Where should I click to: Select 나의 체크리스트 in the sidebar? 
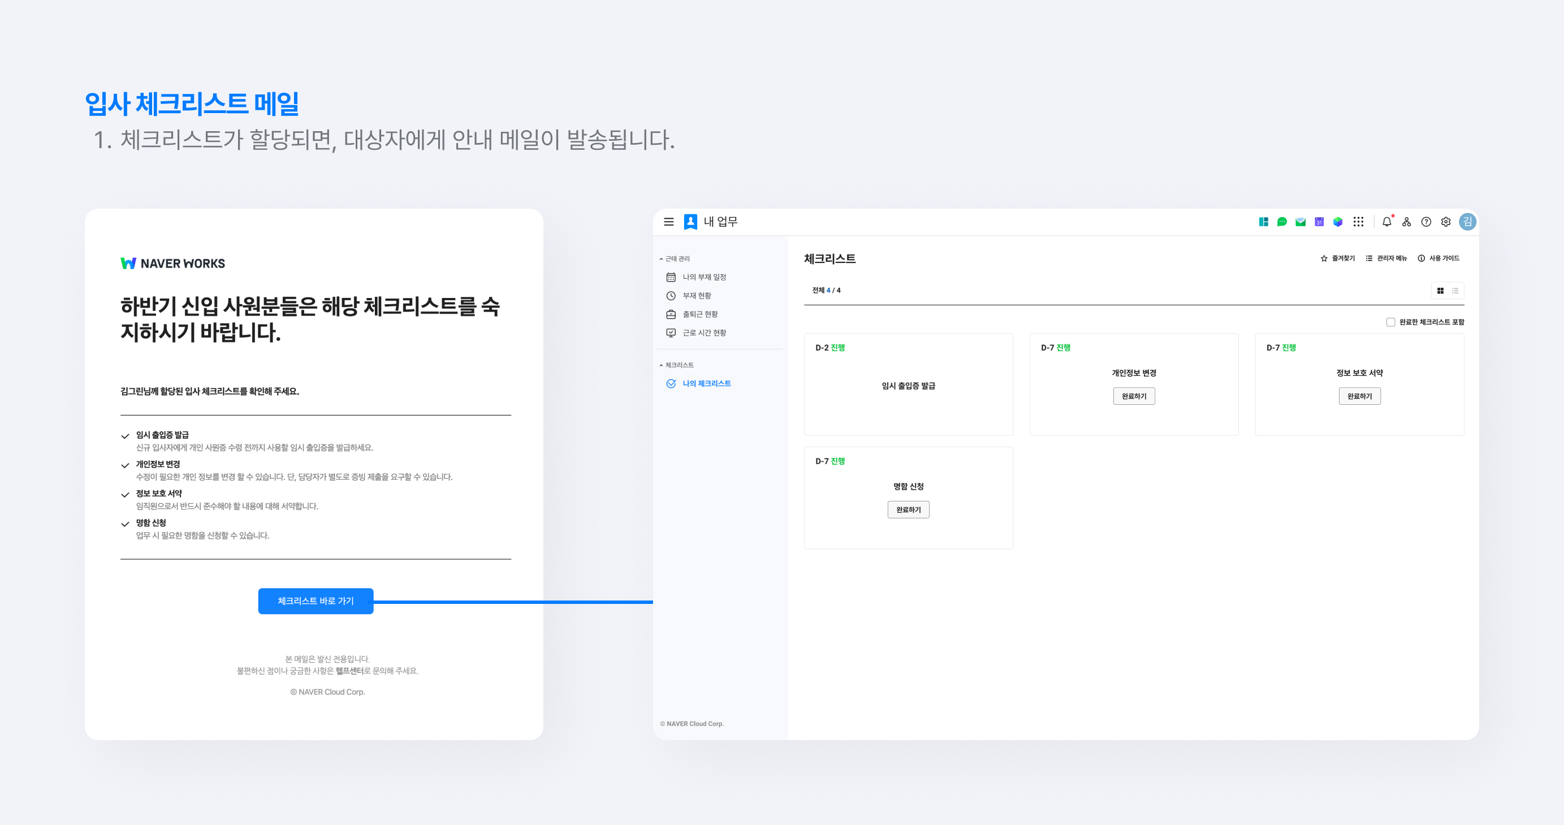click(706, 383)
